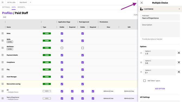Remove Option 3 via its X icon
This screenshot has height=102, width=182.
[179, 72]
